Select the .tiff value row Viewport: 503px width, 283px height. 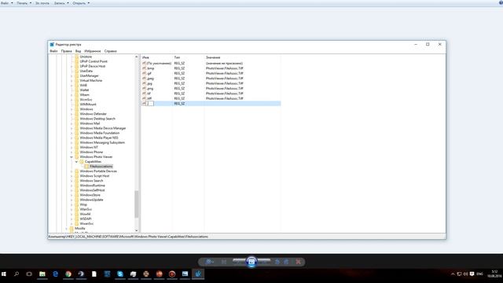(211, 98)
